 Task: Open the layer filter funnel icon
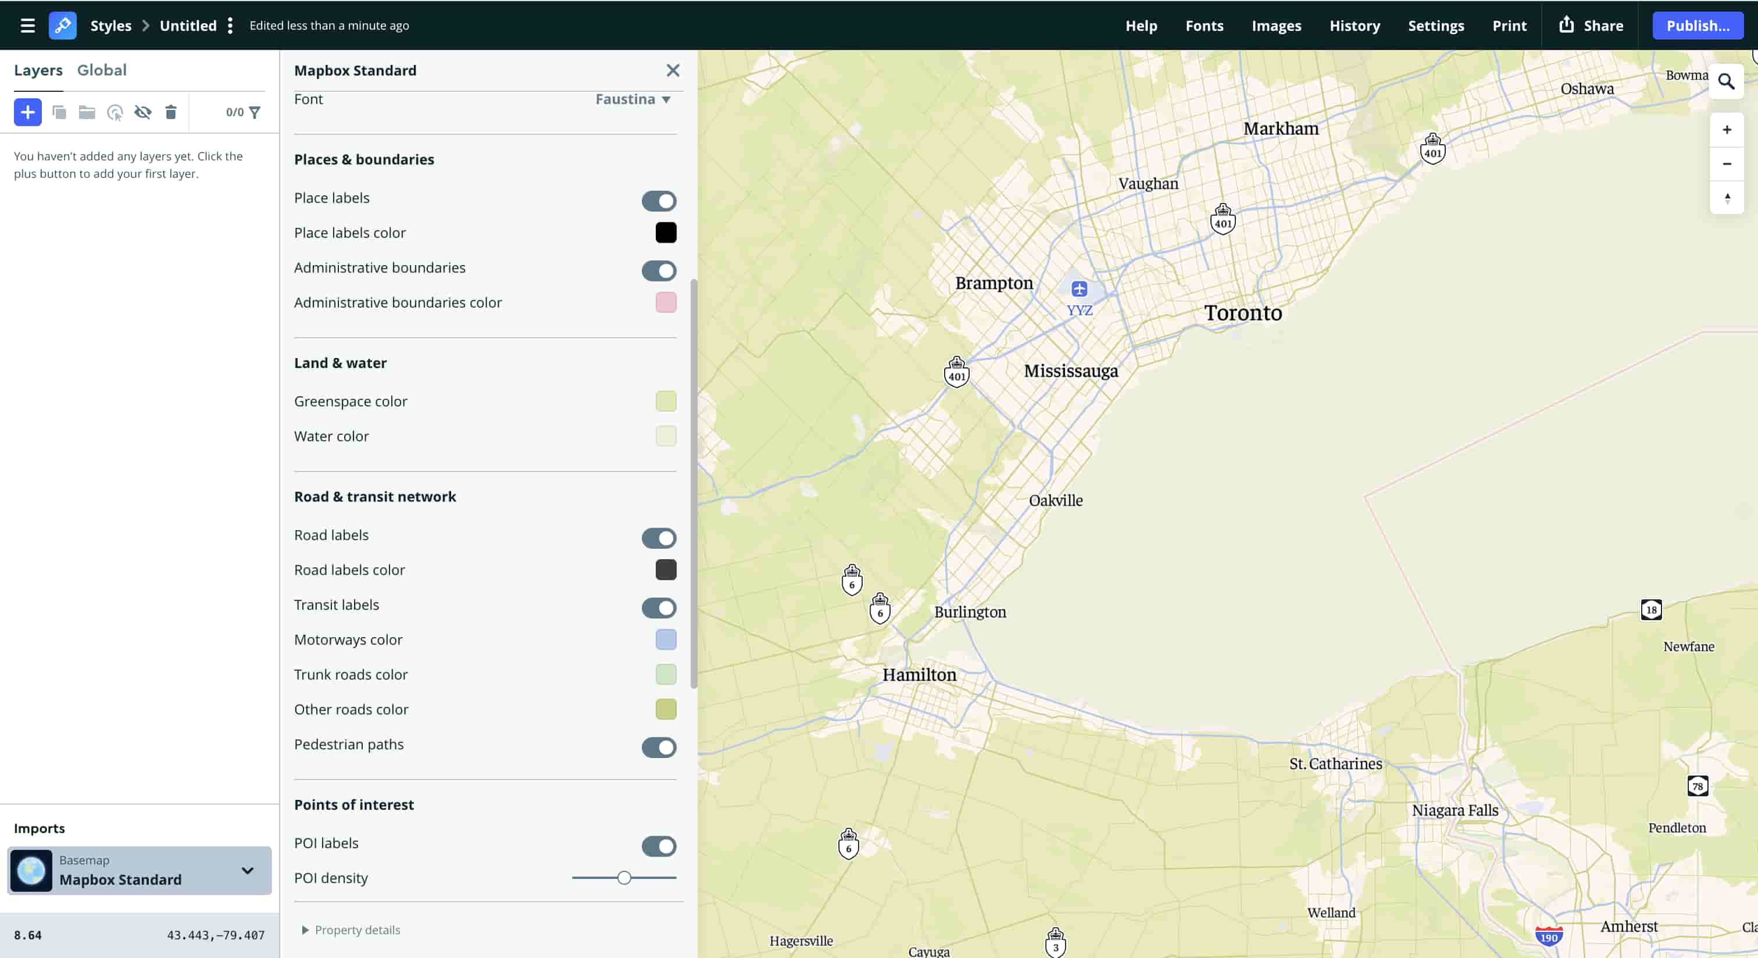point(255,112)
